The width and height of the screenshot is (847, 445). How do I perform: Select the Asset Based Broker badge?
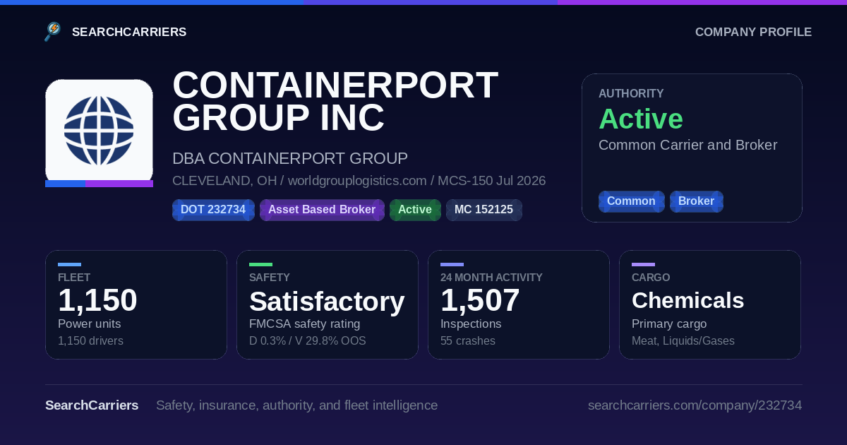[x=322, y=210]
